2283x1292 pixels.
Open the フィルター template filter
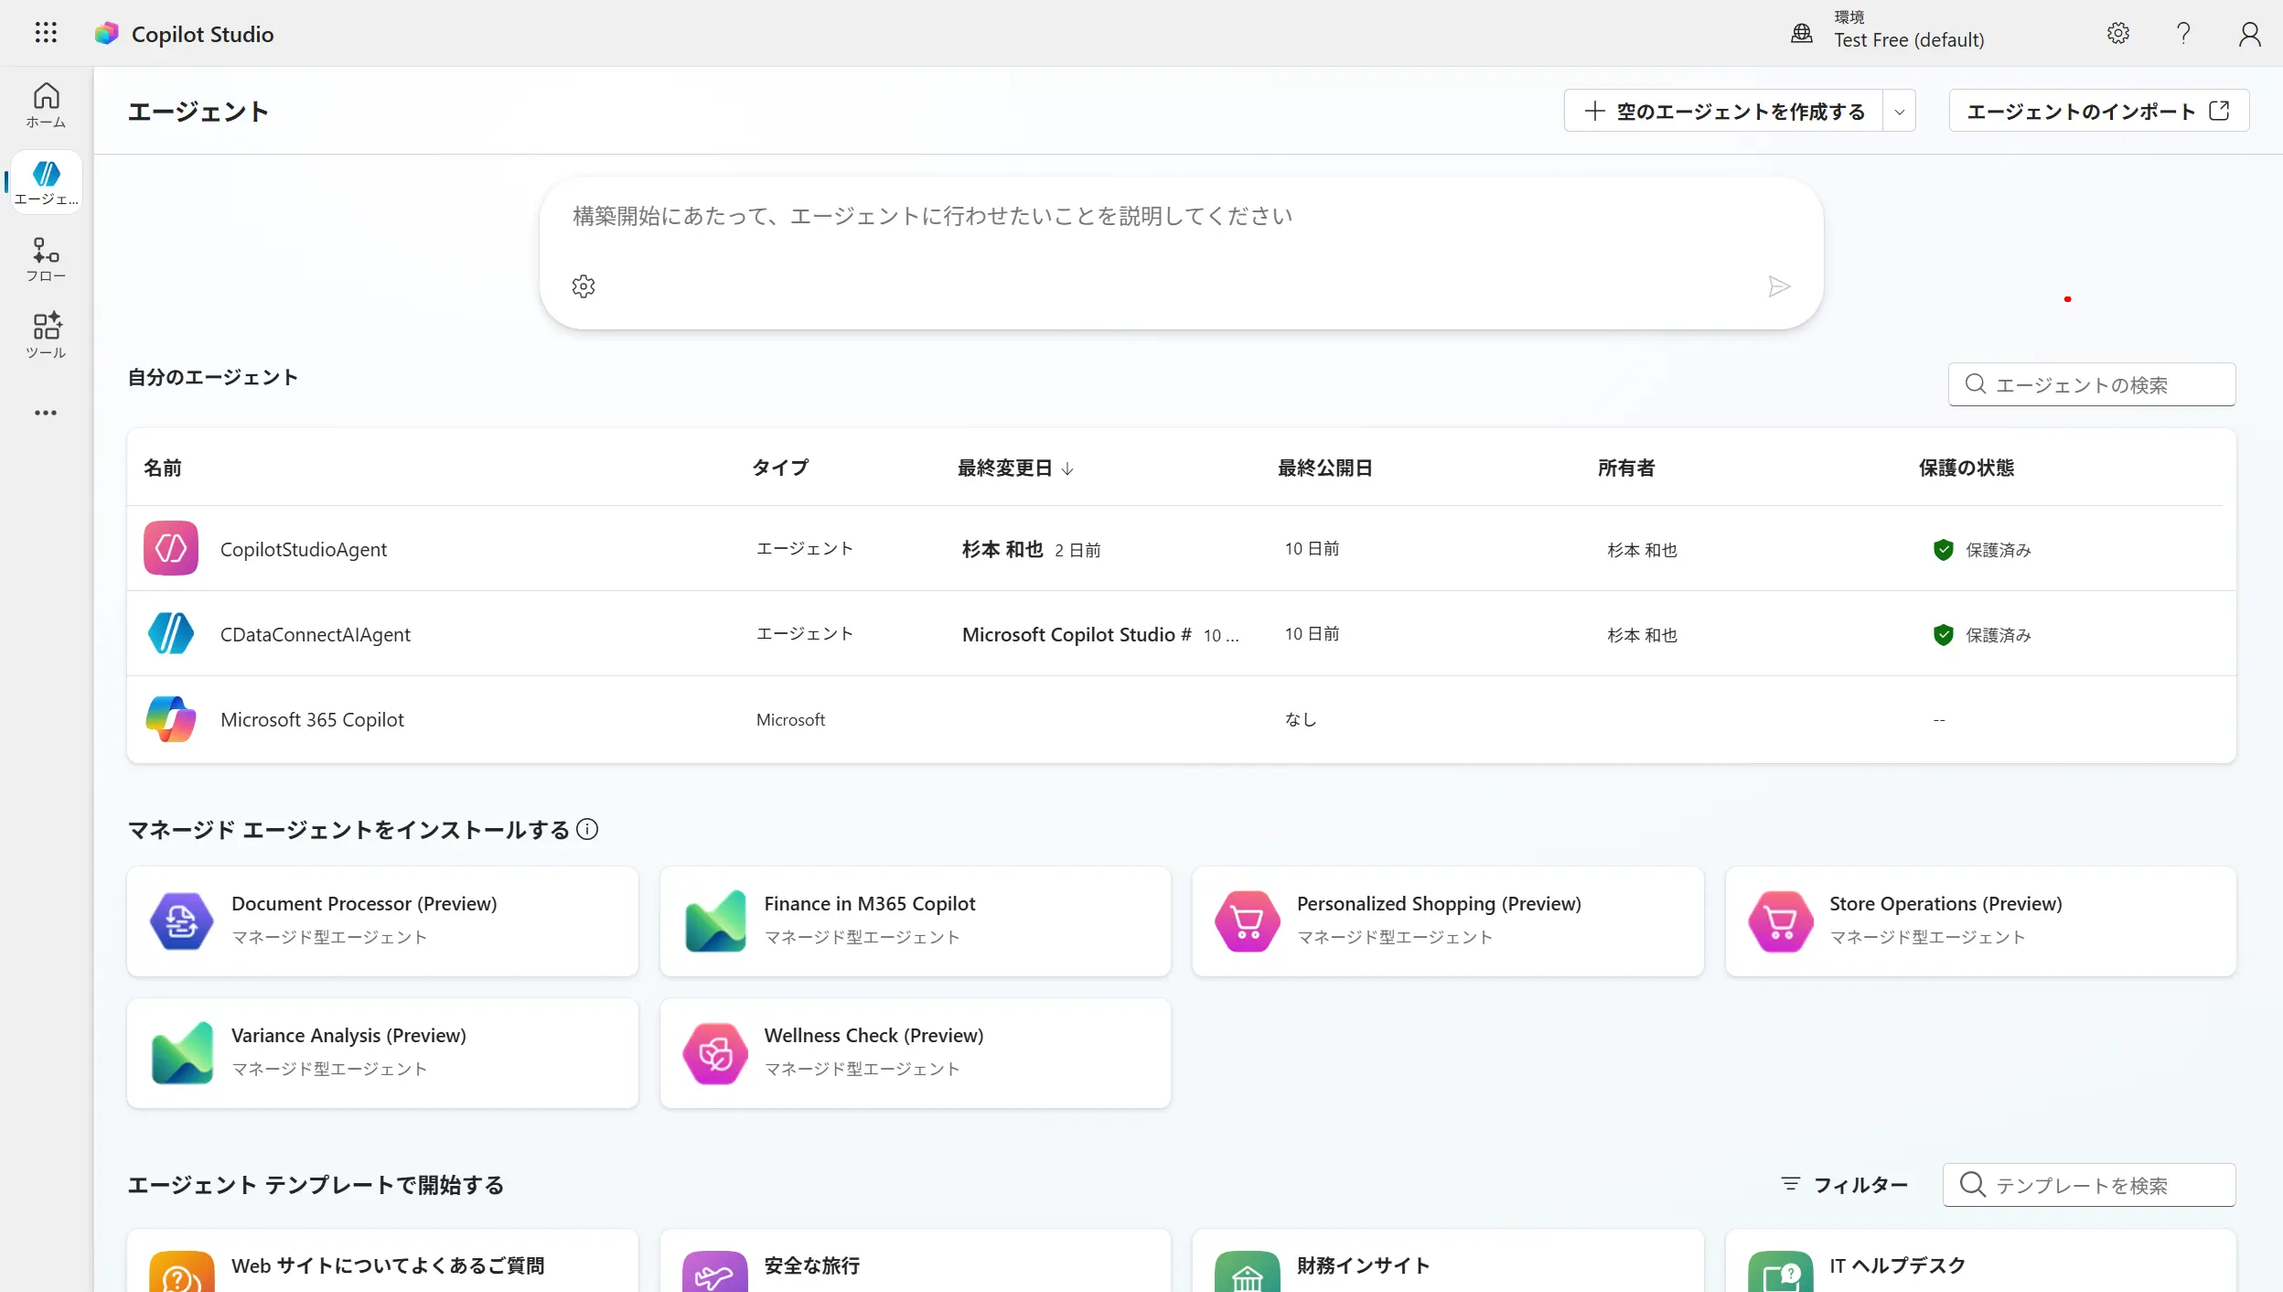tap(1845, 1185)
